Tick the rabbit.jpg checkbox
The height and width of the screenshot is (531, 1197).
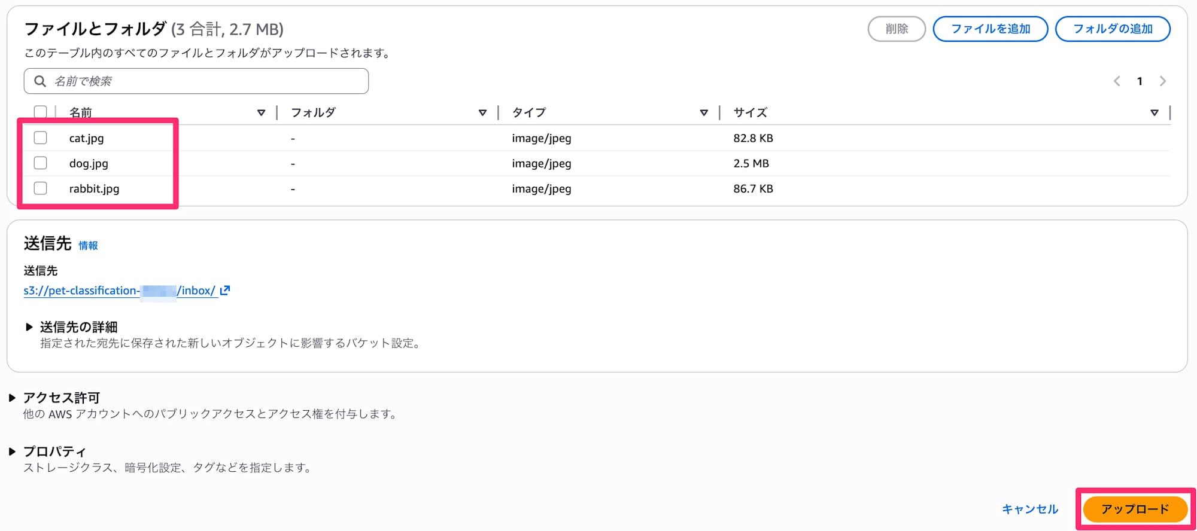[x=41, y=188]
